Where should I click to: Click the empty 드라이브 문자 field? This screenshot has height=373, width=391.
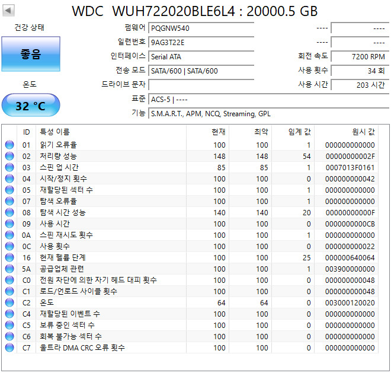[x=201, y=85]
